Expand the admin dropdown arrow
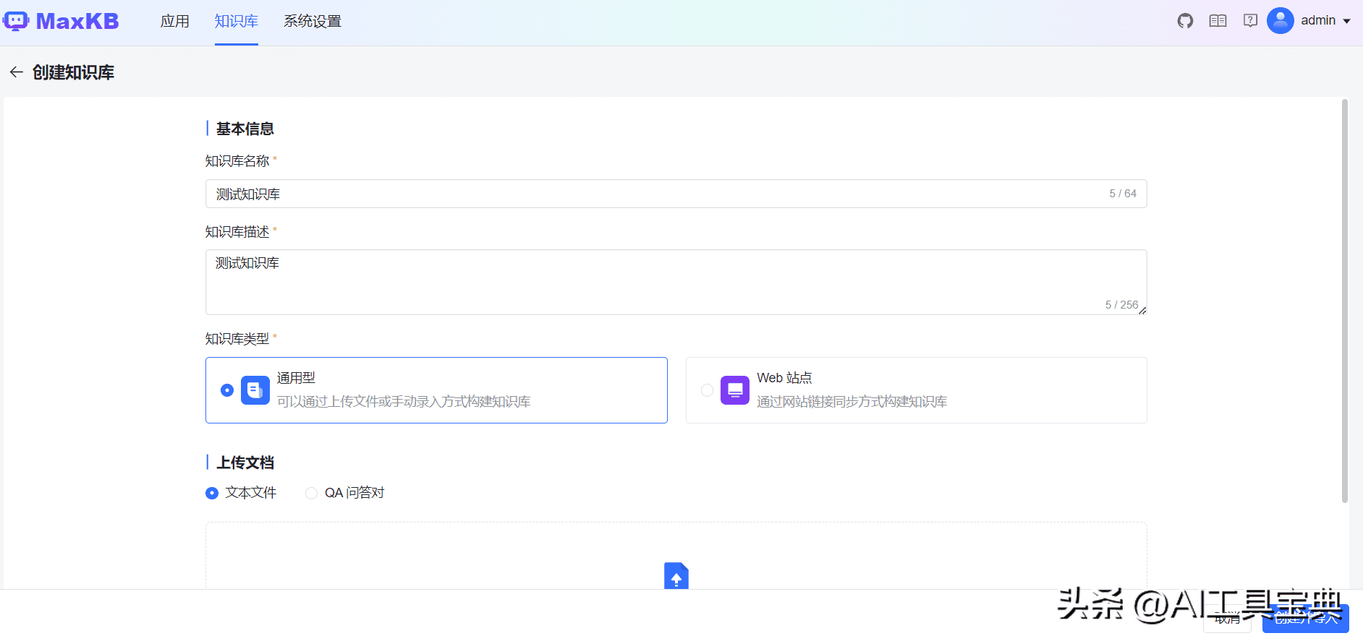Image resolution: width=1363 pixels, height=641 pixels. (1346, 21)
